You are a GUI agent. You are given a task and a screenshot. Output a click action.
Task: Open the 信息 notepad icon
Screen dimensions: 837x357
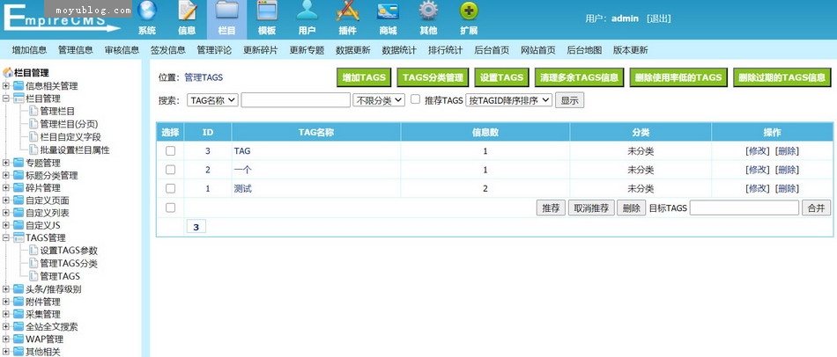coord(187,11)
